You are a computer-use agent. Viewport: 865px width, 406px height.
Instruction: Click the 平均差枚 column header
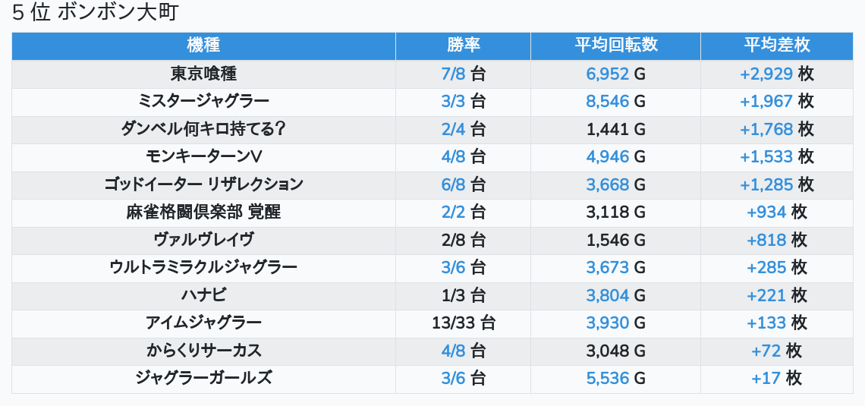coord(777,46)
